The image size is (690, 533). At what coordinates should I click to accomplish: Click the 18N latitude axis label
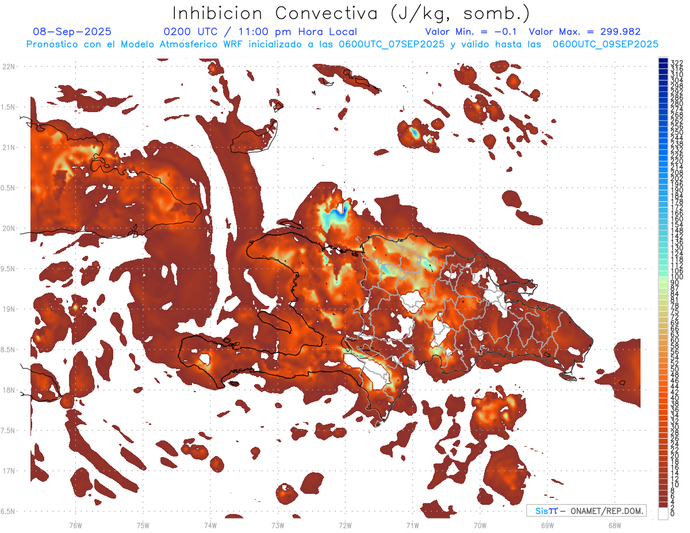pos(9,390)
